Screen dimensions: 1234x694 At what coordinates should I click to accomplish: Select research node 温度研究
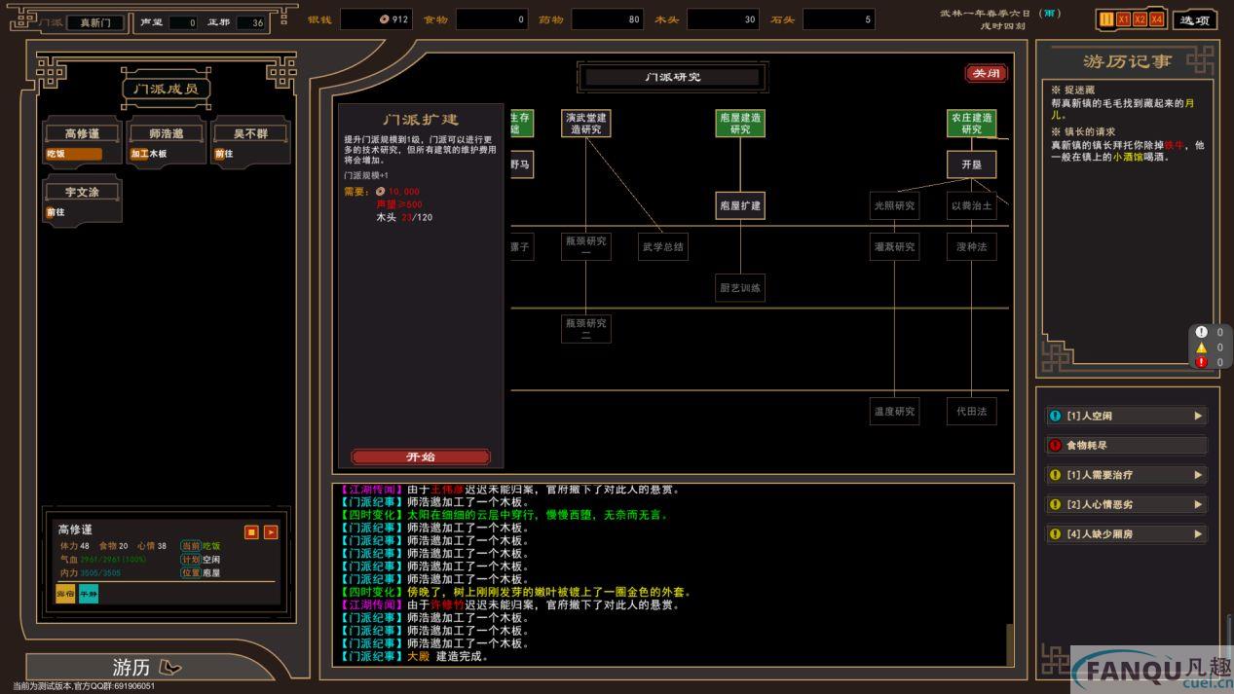tap(894, 411)
